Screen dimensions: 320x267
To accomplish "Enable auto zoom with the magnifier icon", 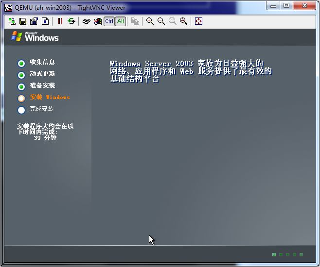I will (183, 21).
